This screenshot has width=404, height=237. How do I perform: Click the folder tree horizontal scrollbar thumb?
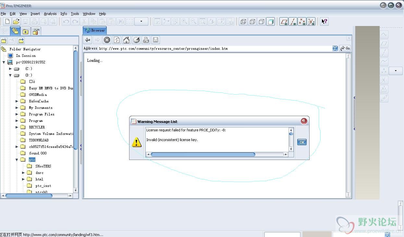29,196
